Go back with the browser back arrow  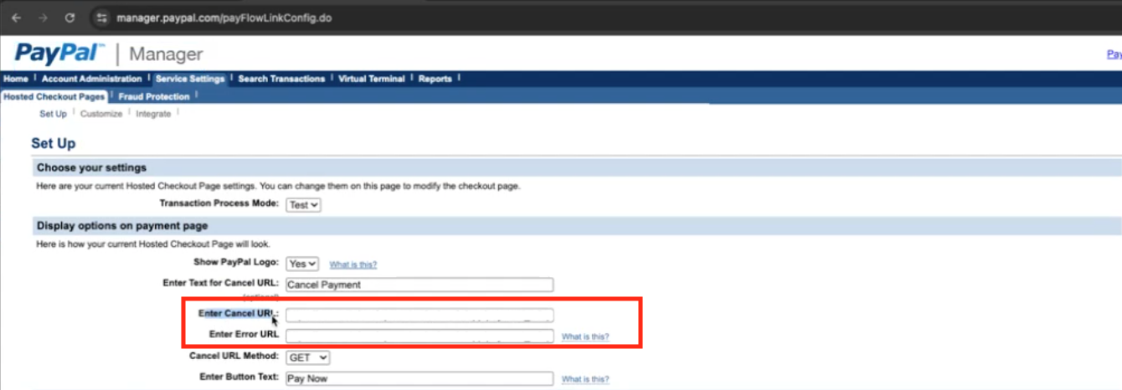[x=16, y=18]
